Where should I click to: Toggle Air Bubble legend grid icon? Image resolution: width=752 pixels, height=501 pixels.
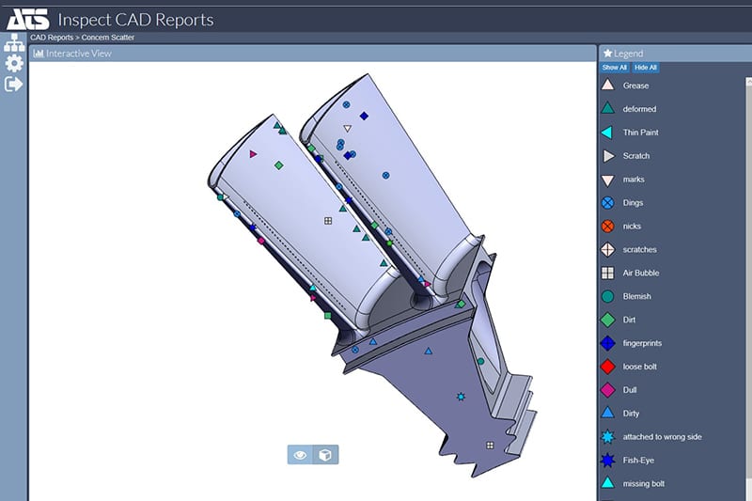(x=607, y=273)
